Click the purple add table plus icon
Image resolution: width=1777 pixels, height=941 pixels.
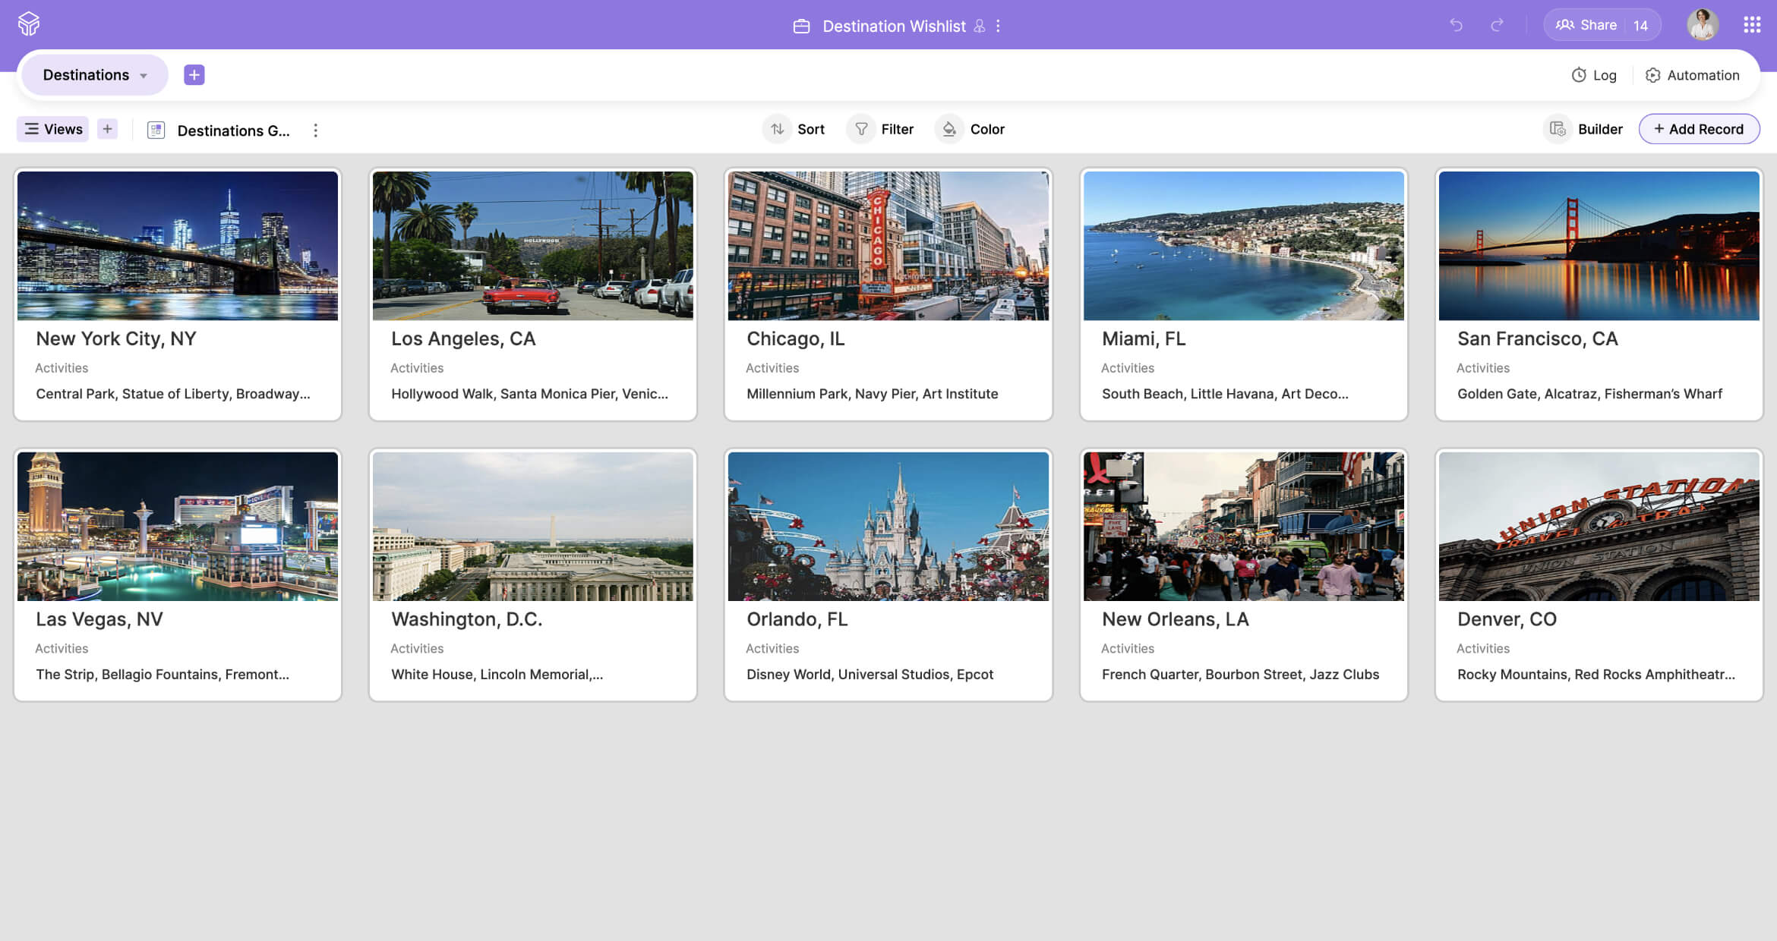[x=194, y=74]
